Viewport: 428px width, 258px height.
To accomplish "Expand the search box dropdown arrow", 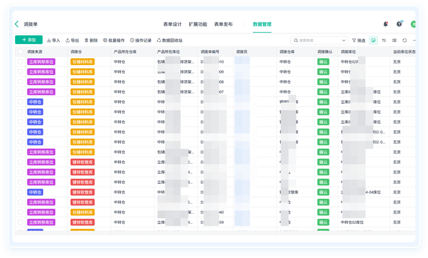I will [344, 40].
